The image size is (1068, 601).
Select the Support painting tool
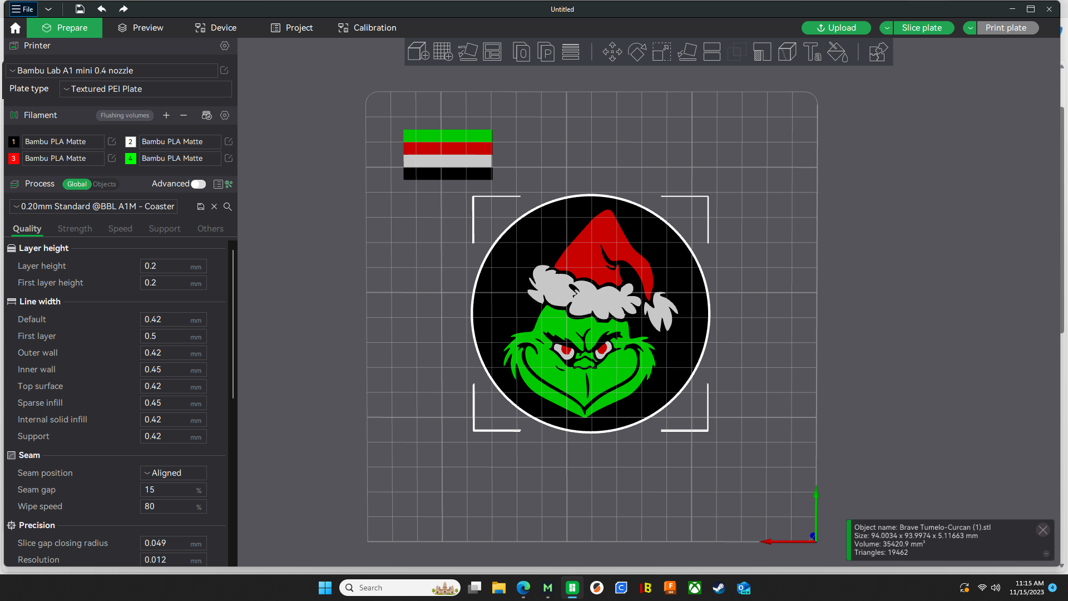(762, 52)
